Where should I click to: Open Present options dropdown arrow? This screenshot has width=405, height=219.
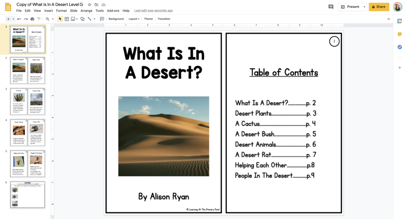364,7
